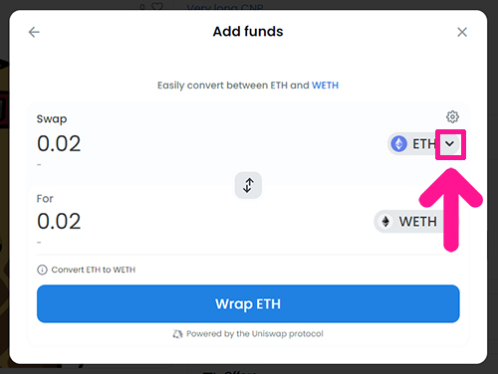This screenshot has height=374, width=498.
Task: Select the ETH token selector
Action: point(424,144)
